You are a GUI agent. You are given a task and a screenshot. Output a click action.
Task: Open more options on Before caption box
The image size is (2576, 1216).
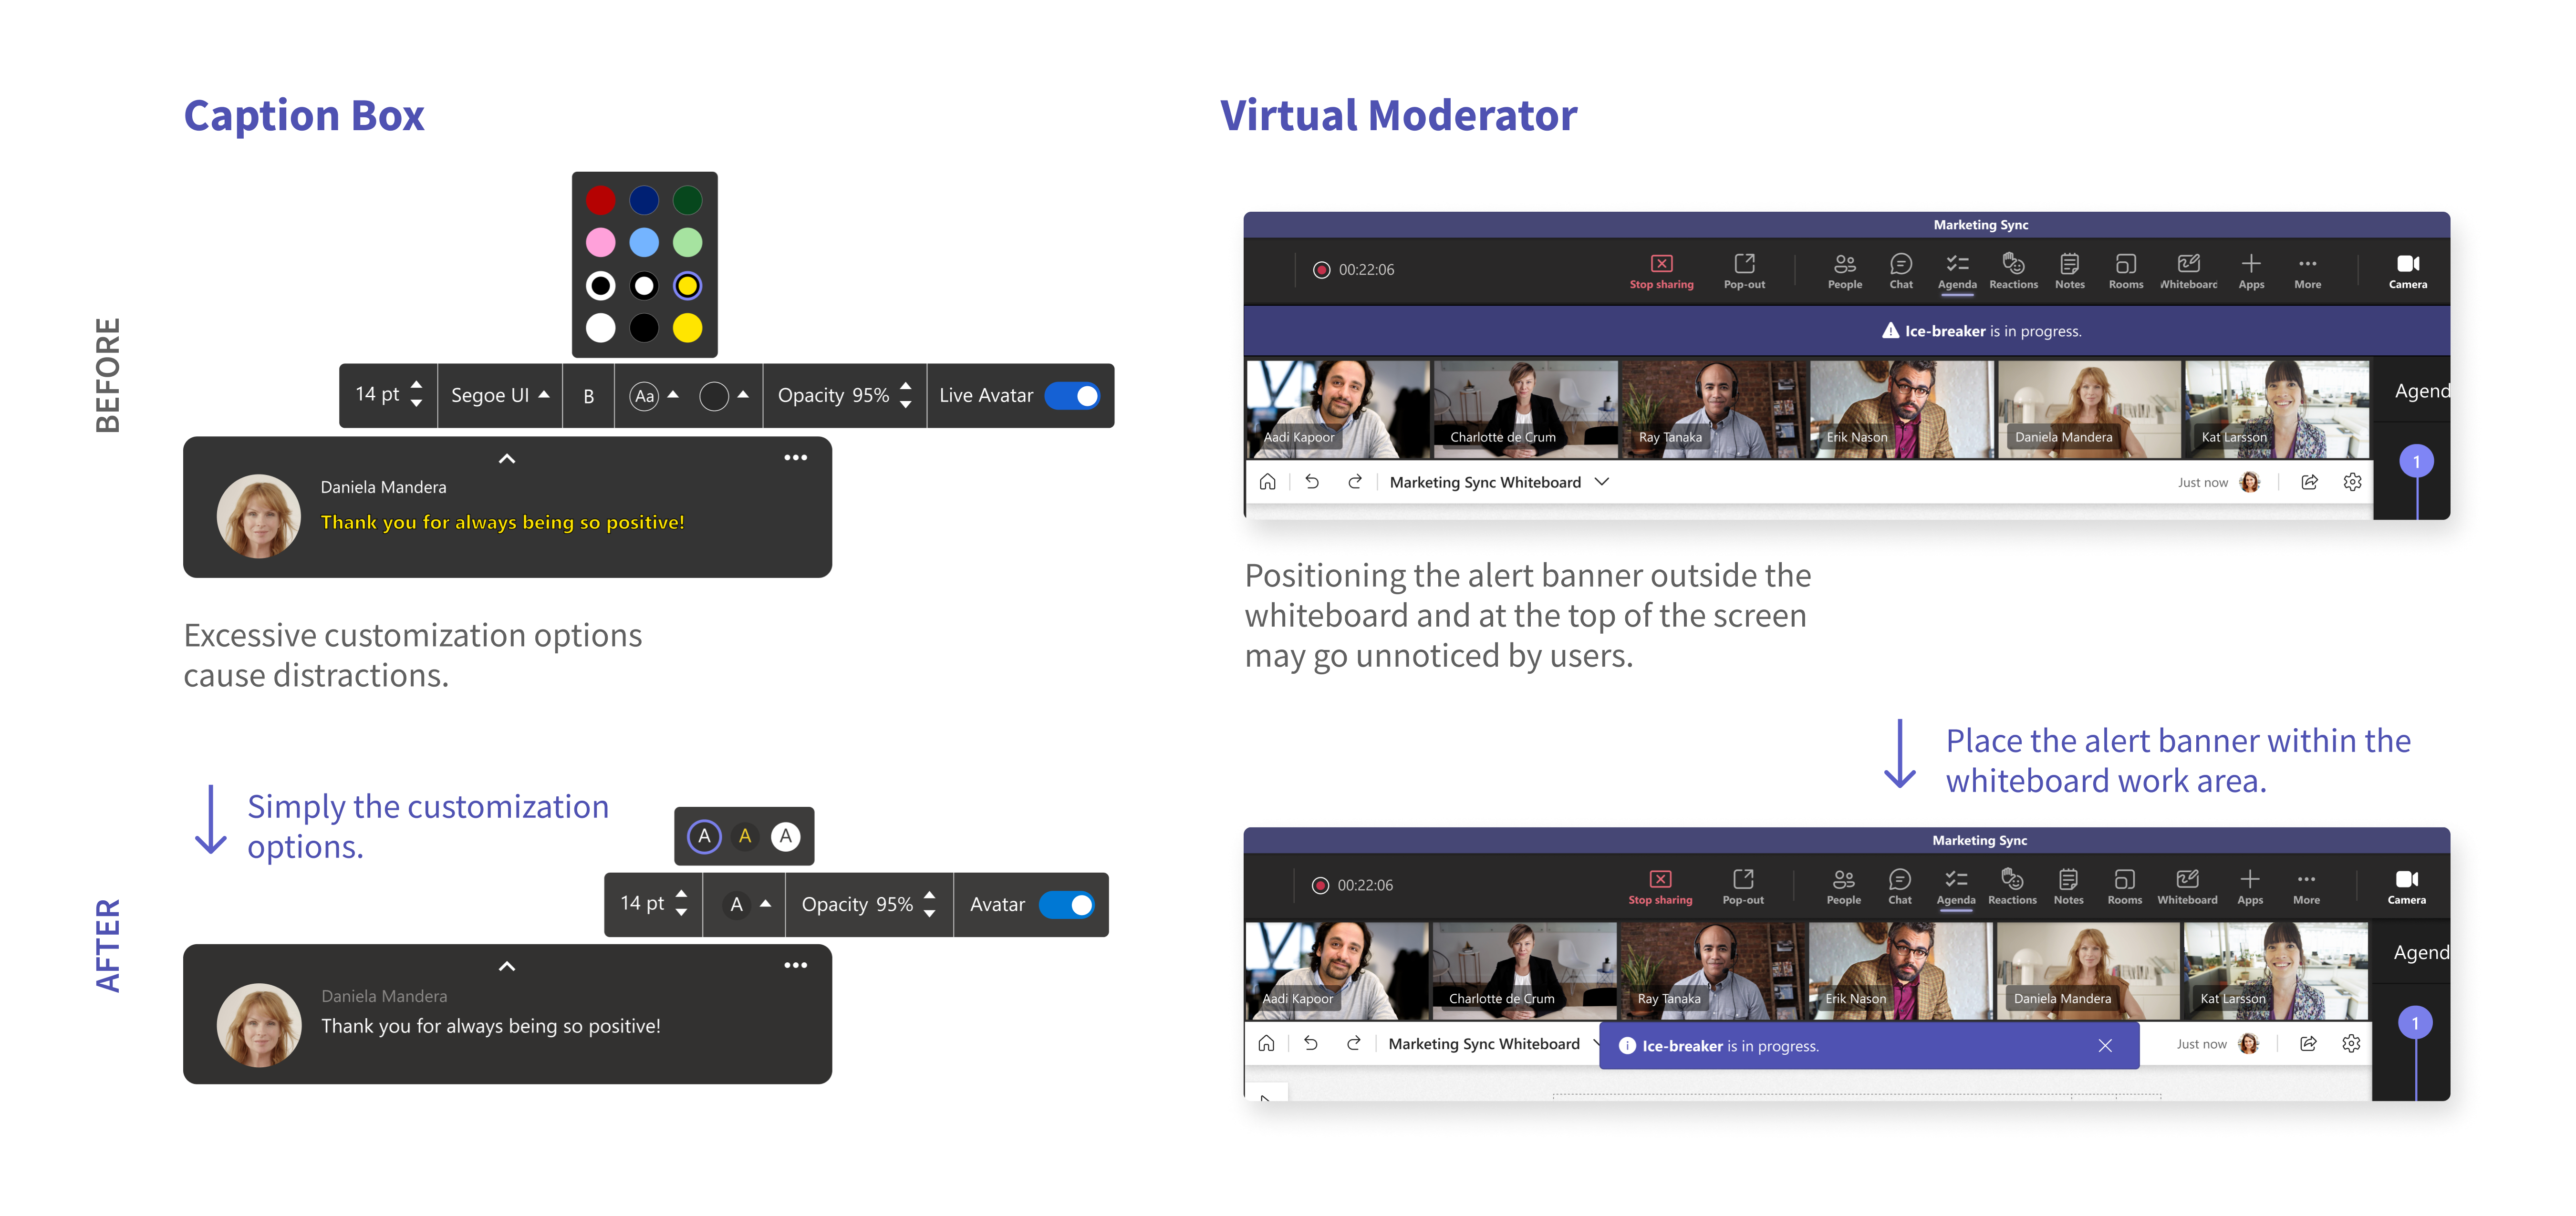point(796,458)
